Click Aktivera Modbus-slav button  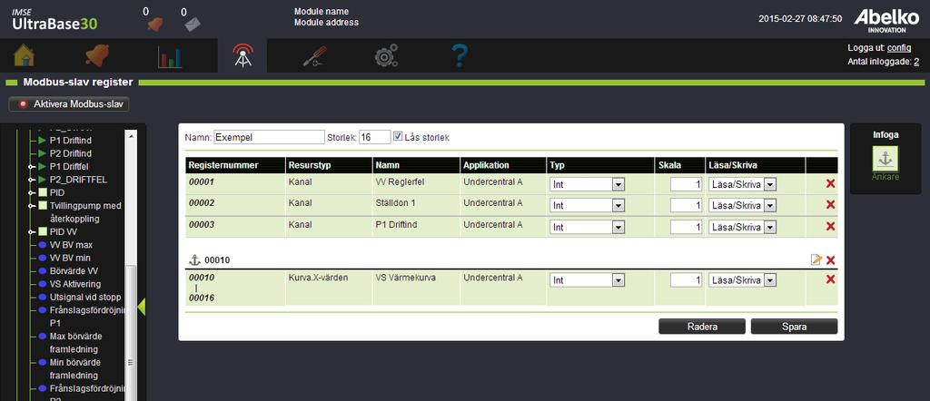(x=69, y=104)
